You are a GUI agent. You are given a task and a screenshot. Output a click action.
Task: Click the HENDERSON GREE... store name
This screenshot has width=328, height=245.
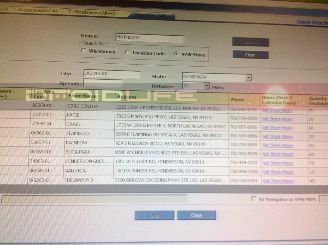[x=87, y=161]
